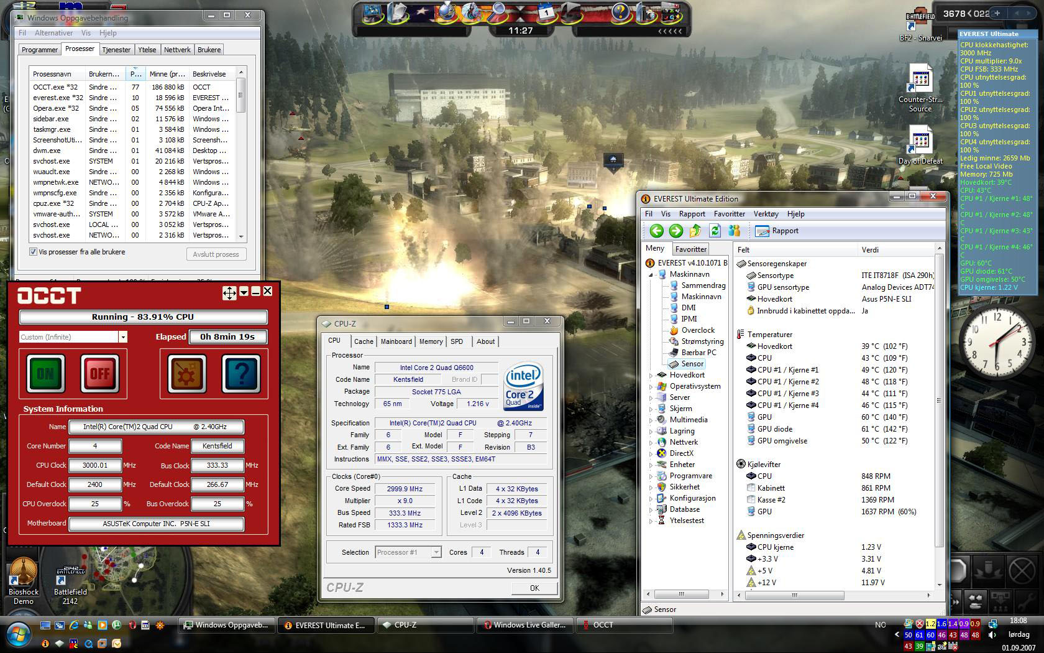Open Alternativer menu in Task Manager
Viewport: 1044px width, 653px height.
[x=53, y=33]
